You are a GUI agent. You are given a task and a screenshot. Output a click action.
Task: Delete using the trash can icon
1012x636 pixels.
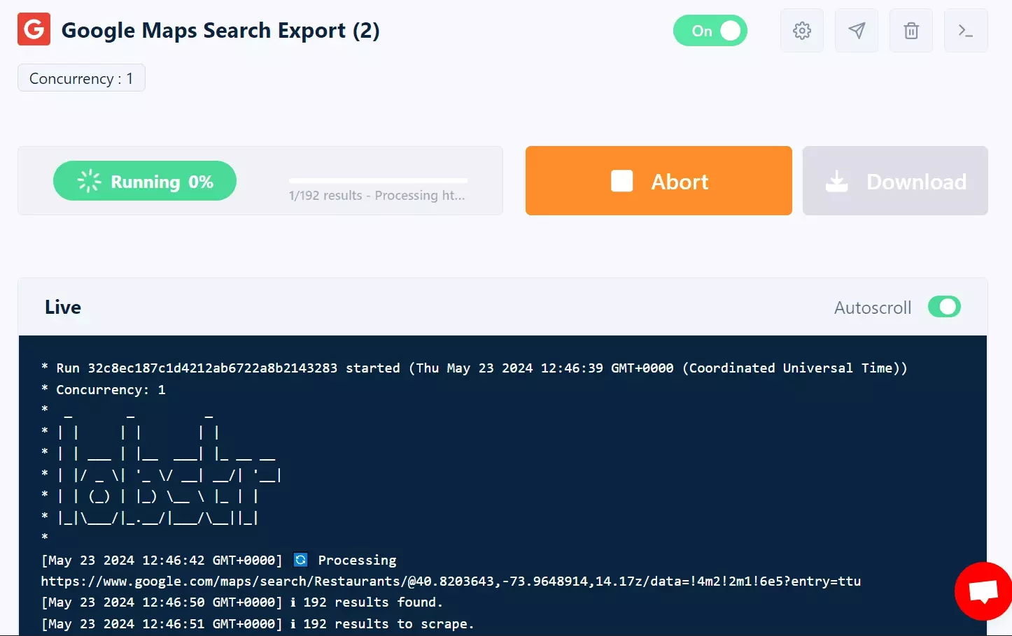(x=911, y=31)
